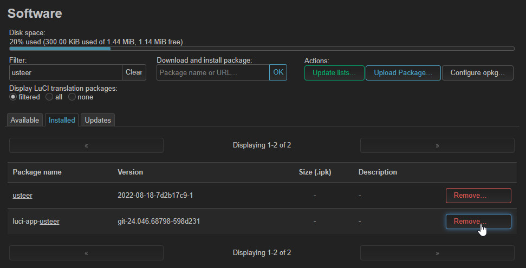Switch to the Updates tab
The image size is (526, 268).
[98, 120]
